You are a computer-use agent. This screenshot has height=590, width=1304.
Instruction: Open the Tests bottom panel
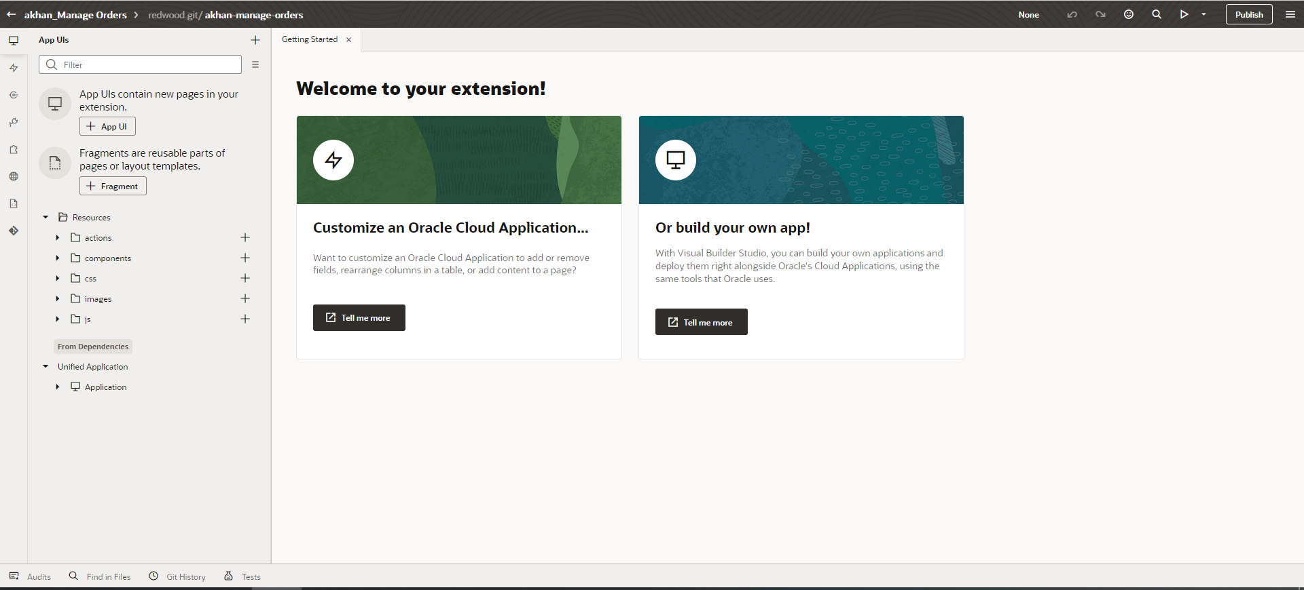coord(242,576)
